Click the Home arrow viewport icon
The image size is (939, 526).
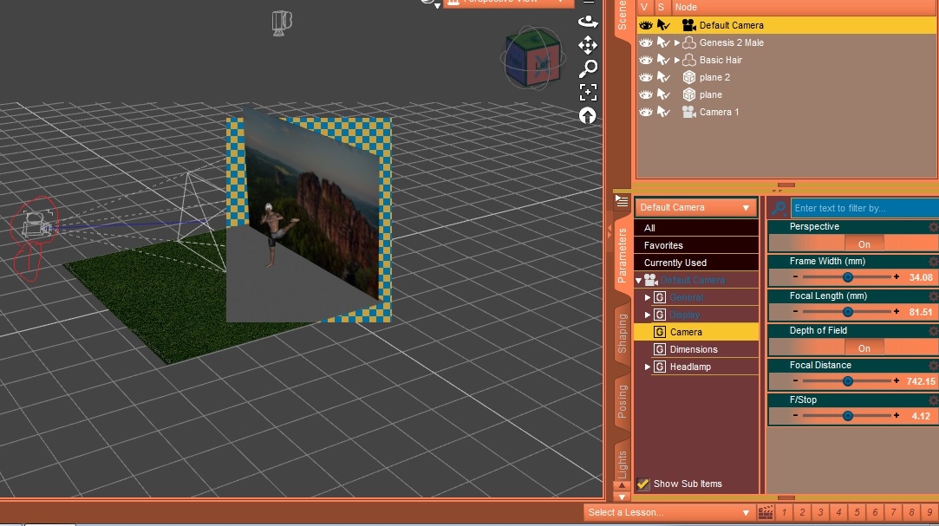588,114
